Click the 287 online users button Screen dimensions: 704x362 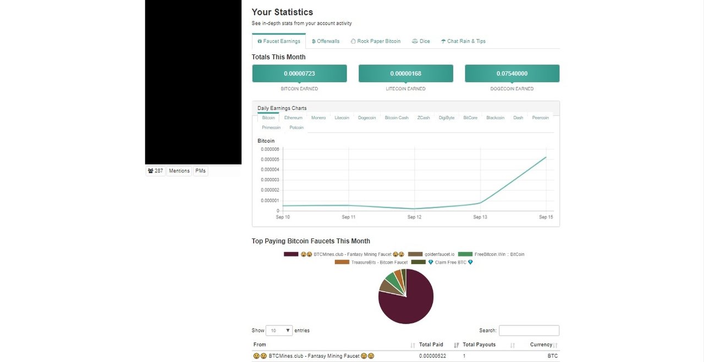[x=156, y=171]
